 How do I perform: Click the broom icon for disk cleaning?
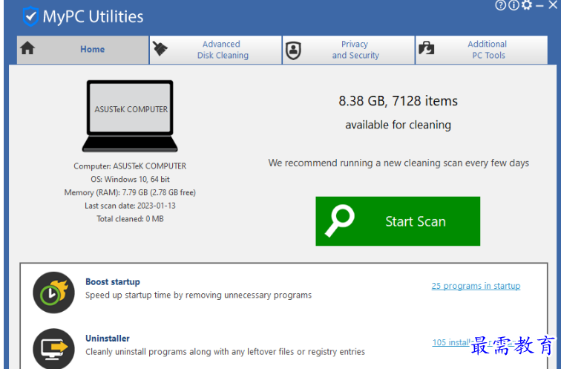coord(160,48)
